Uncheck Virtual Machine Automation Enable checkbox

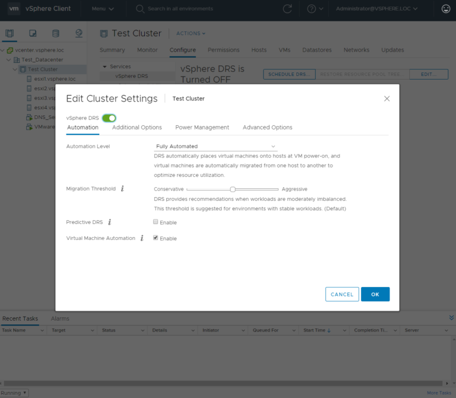pos(156,238)
